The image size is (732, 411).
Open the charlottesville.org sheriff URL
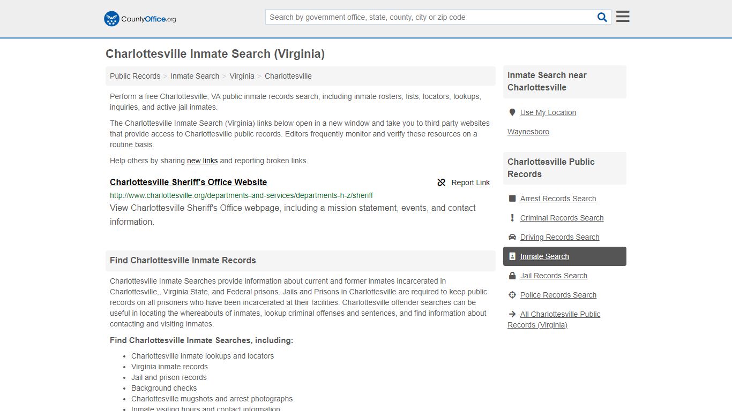(241, 195)
